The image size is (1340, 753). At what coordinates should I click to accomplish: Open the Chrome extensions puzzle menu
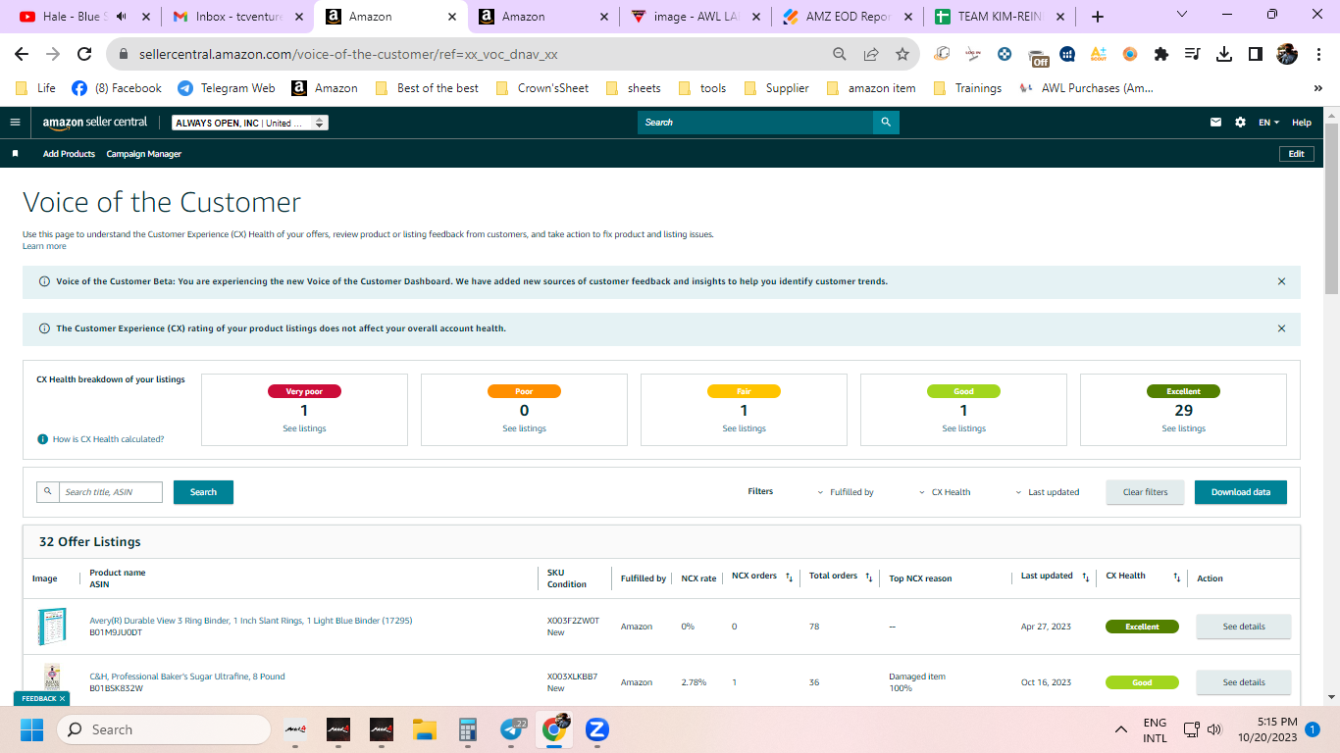pyautogui.click(x=1161, y=54)
